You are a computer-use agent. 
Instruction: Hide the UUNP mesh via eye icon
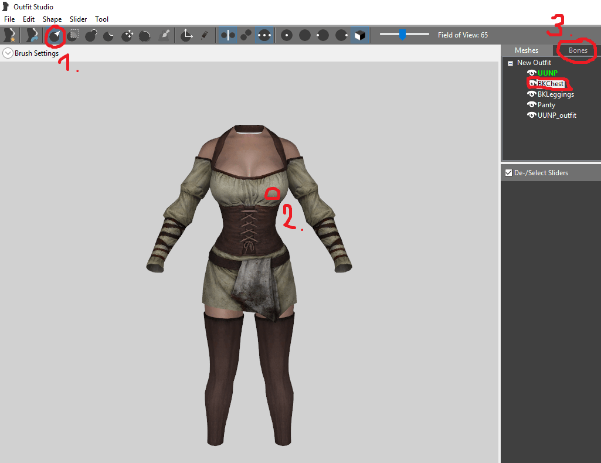(531, 73)
